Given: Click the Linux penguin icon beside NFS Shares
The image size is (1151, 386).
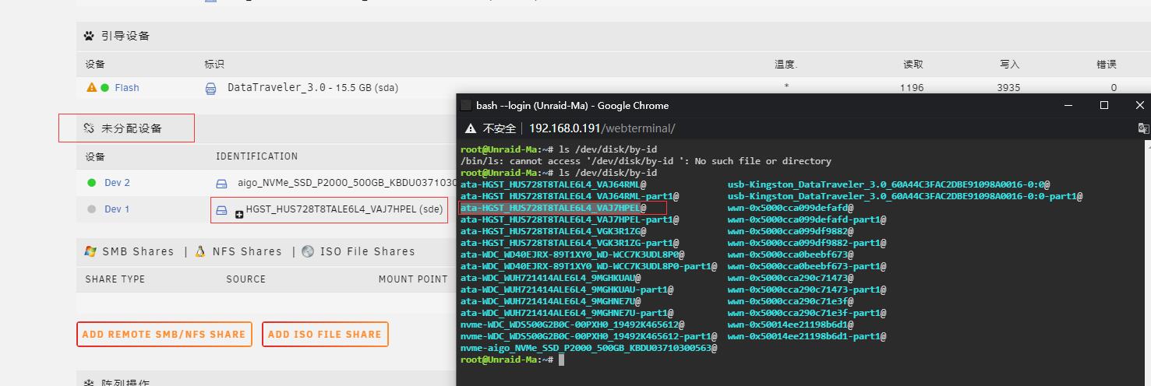Looking at the screenshot, I should pyautogui.click(x=200, y=251).
